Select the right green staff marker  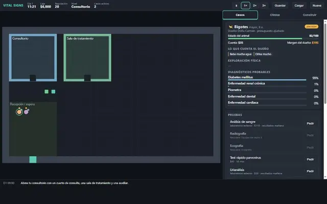53,92
